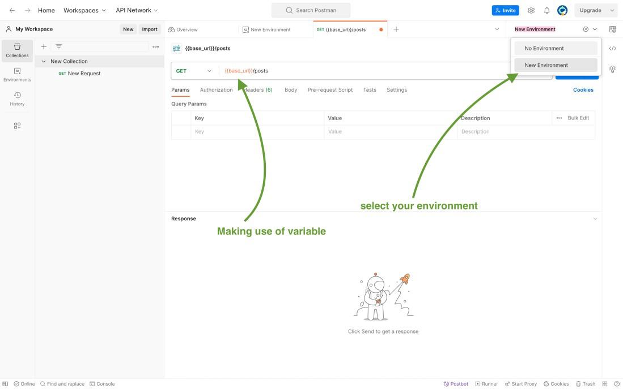Viewport: 623px width, 389px height.
Task: Open the tabs overflow chevron
Action: click(x=497, y=29)
